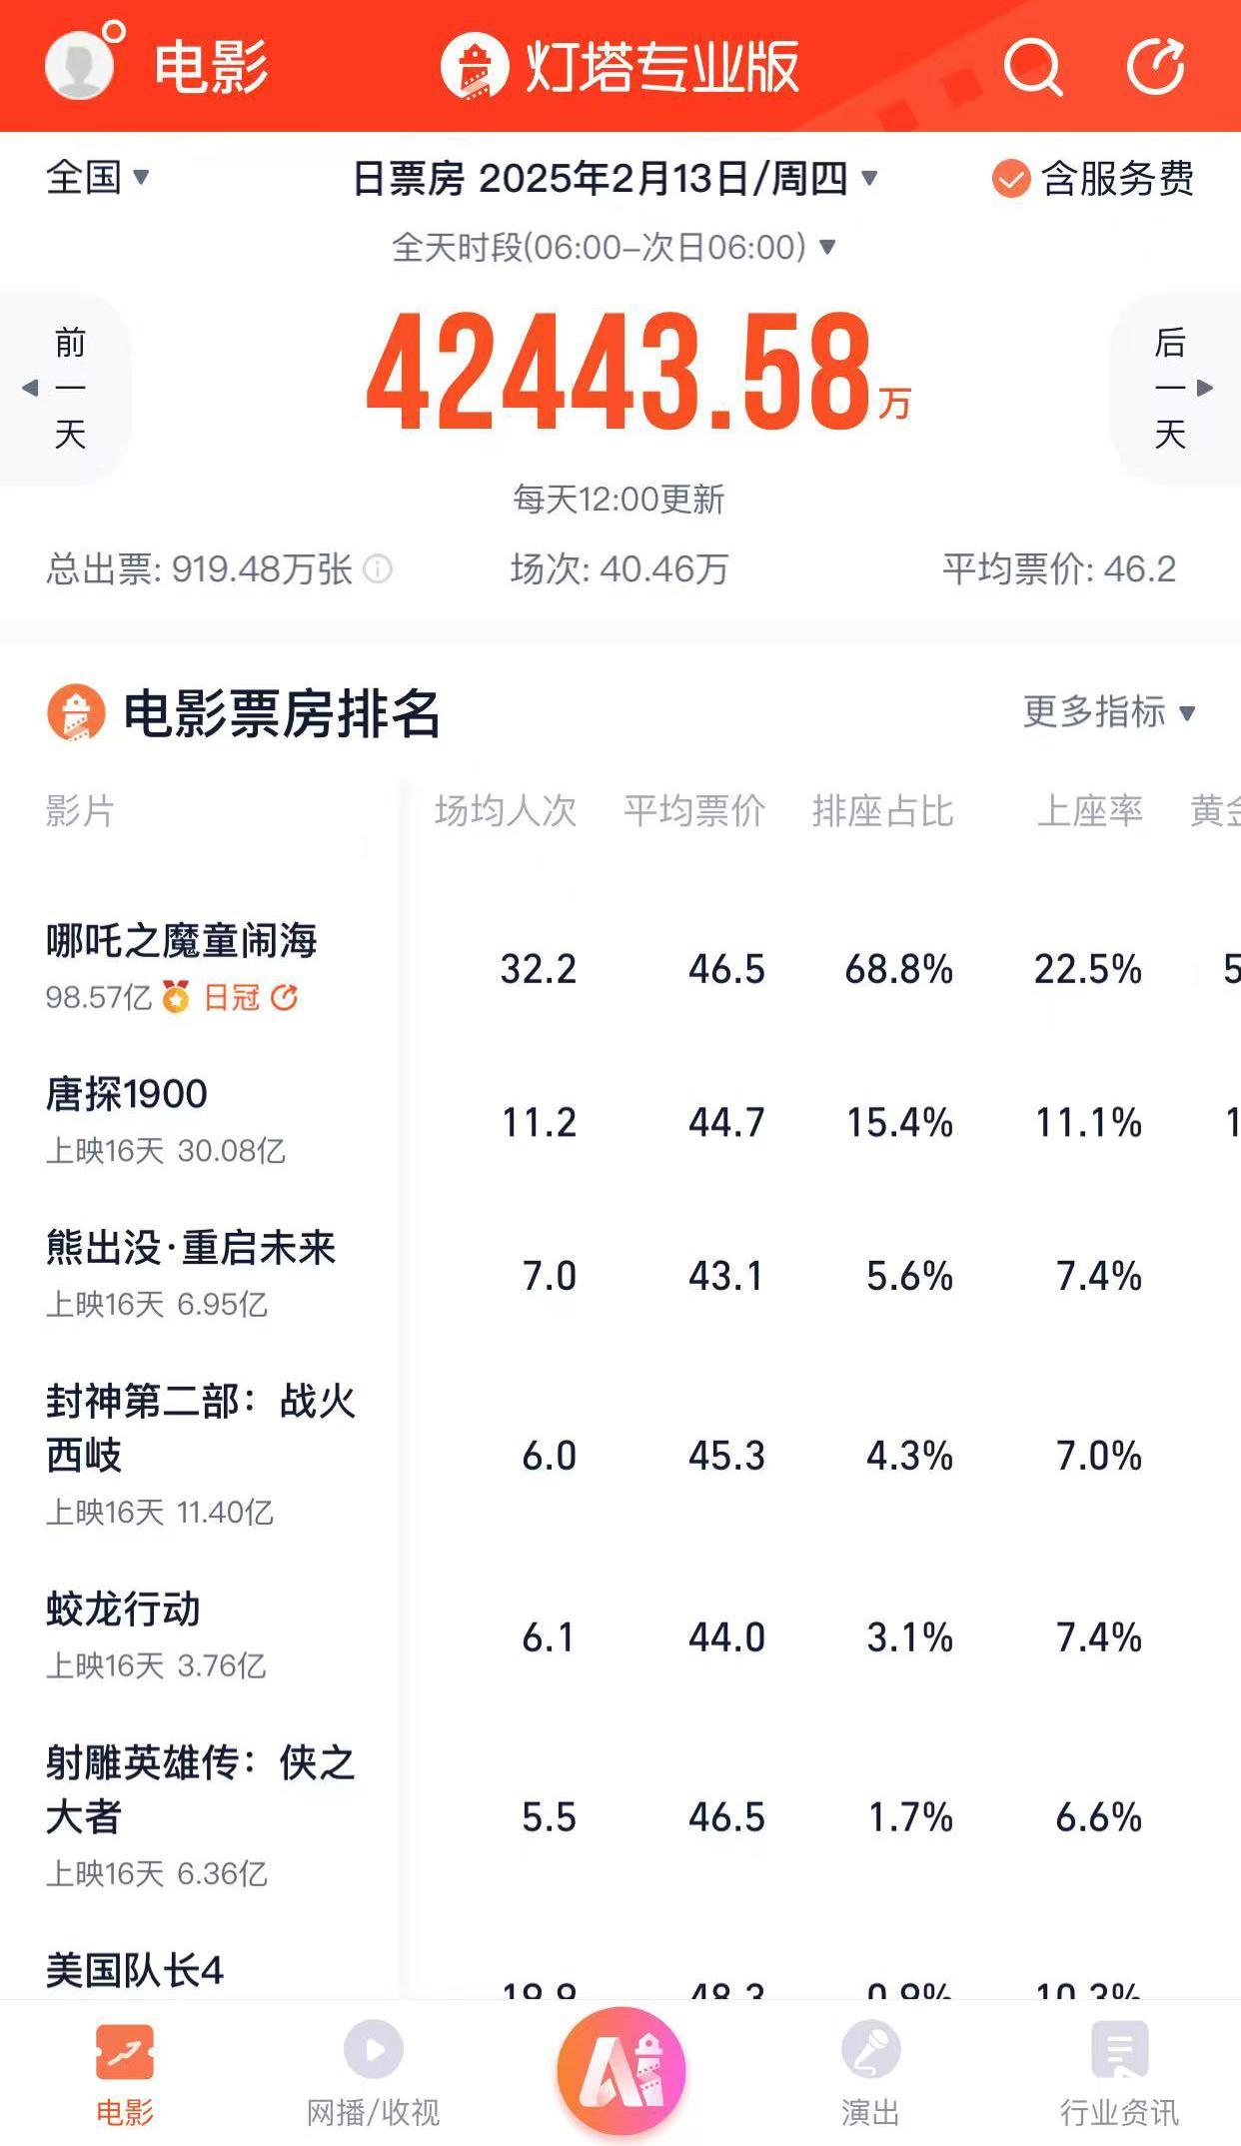Viewport: 1241px width, 2146px height.
Task: Open 哪吒之魔童闹海 movie details
Action: 181,941
